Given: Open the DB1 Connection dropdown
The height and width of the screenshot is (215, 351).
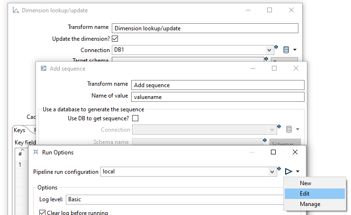Looking at the screenshot, I should click(270, 50).
